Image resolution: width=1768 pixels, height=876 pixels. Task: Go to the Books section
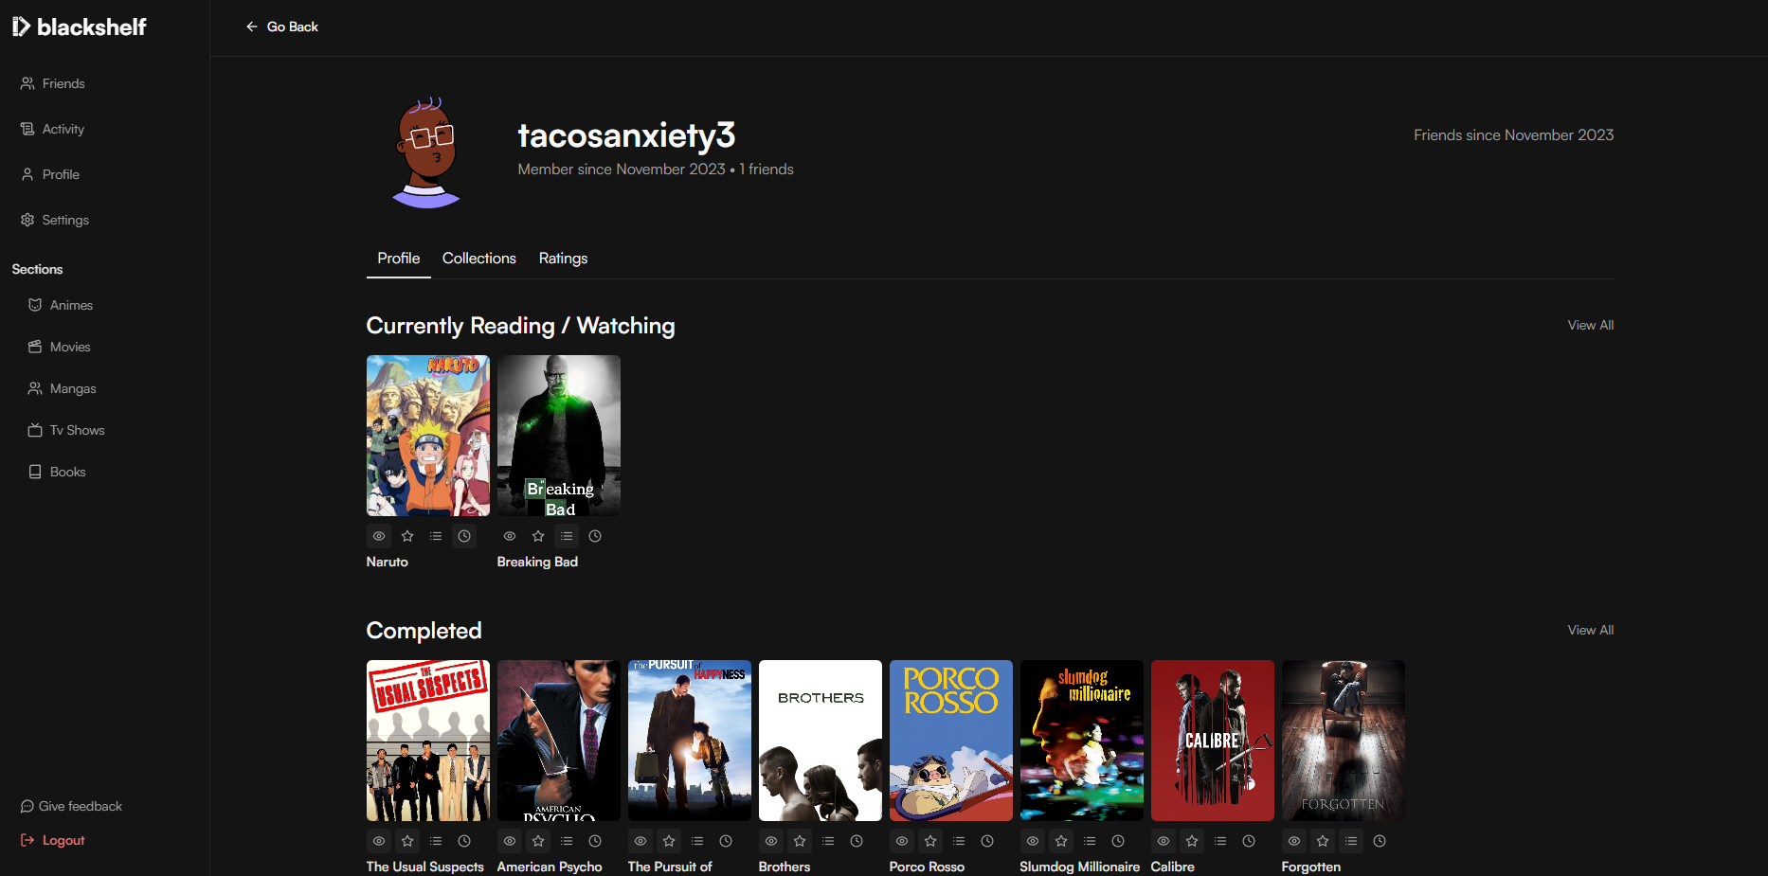pos(57,472)
